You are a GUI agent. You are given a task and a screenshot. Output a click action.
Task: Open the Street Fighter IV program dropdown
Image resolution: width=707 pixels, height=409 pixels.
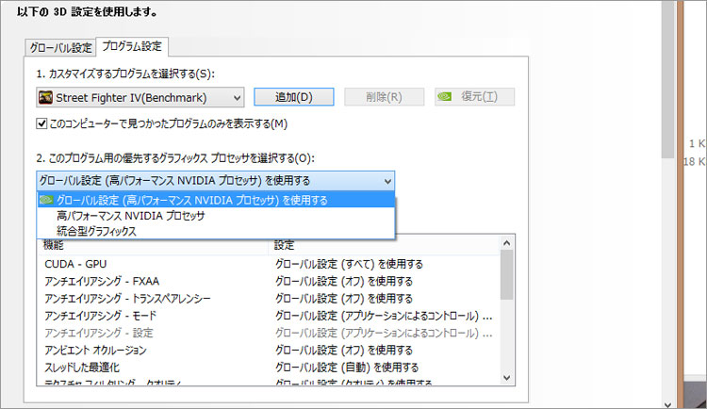236,97
